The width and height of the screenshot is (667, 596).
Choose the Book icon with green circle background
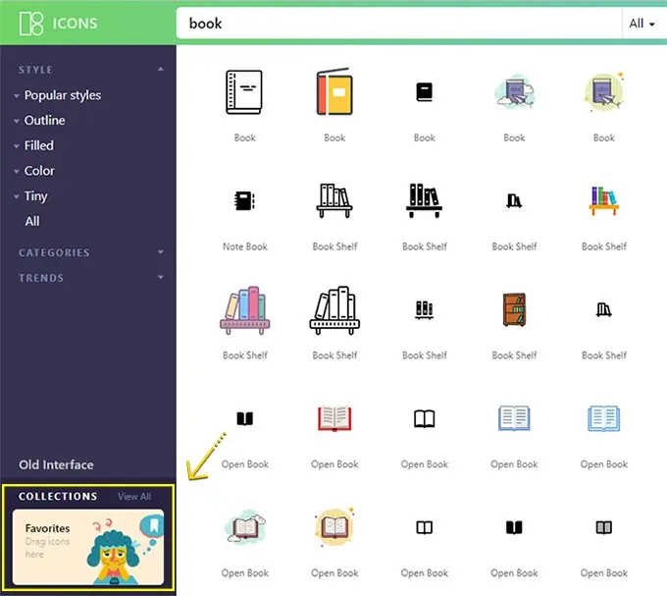click(x=604, y=92)
